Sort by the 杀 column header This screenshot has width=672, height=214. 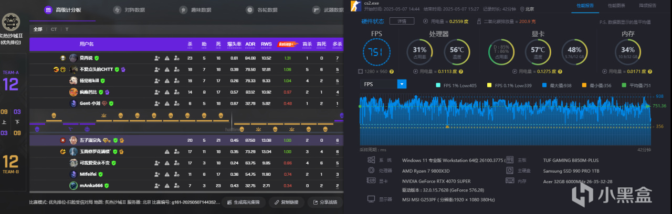click(190, 44)
